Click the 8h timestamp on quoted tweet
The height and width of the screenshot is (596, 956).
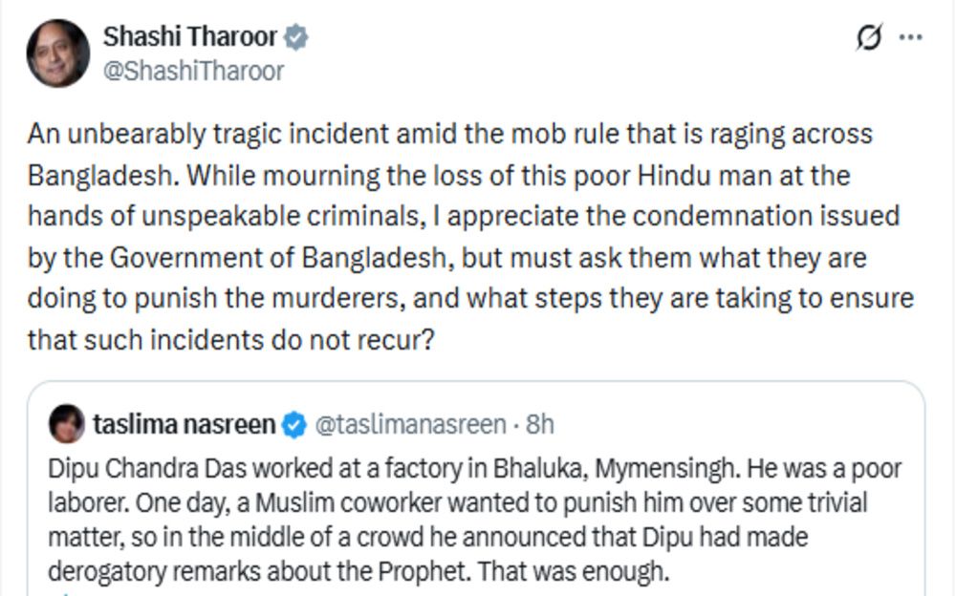point(539,424)
